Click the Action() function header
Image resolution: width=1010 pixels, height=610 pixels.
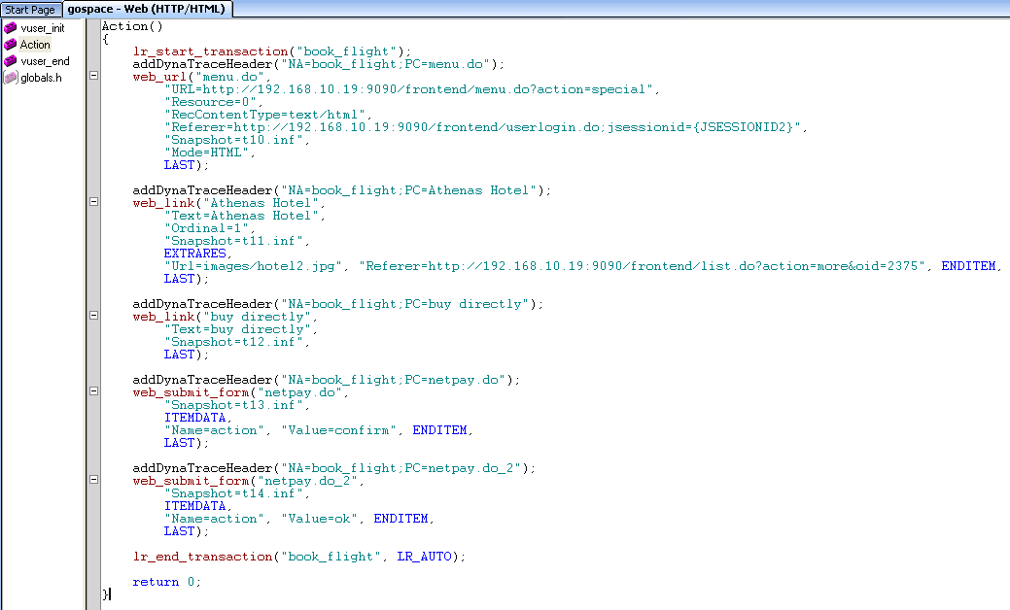pyautogui.click(x=132, y=26)
